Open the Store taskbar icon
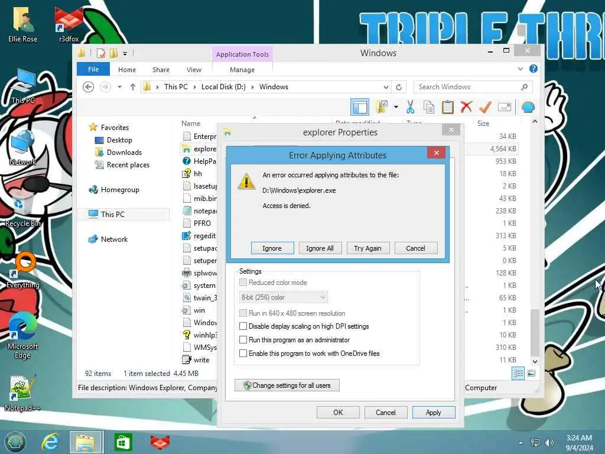Viewport: 605px width, 454px height. tap(123, 442)
